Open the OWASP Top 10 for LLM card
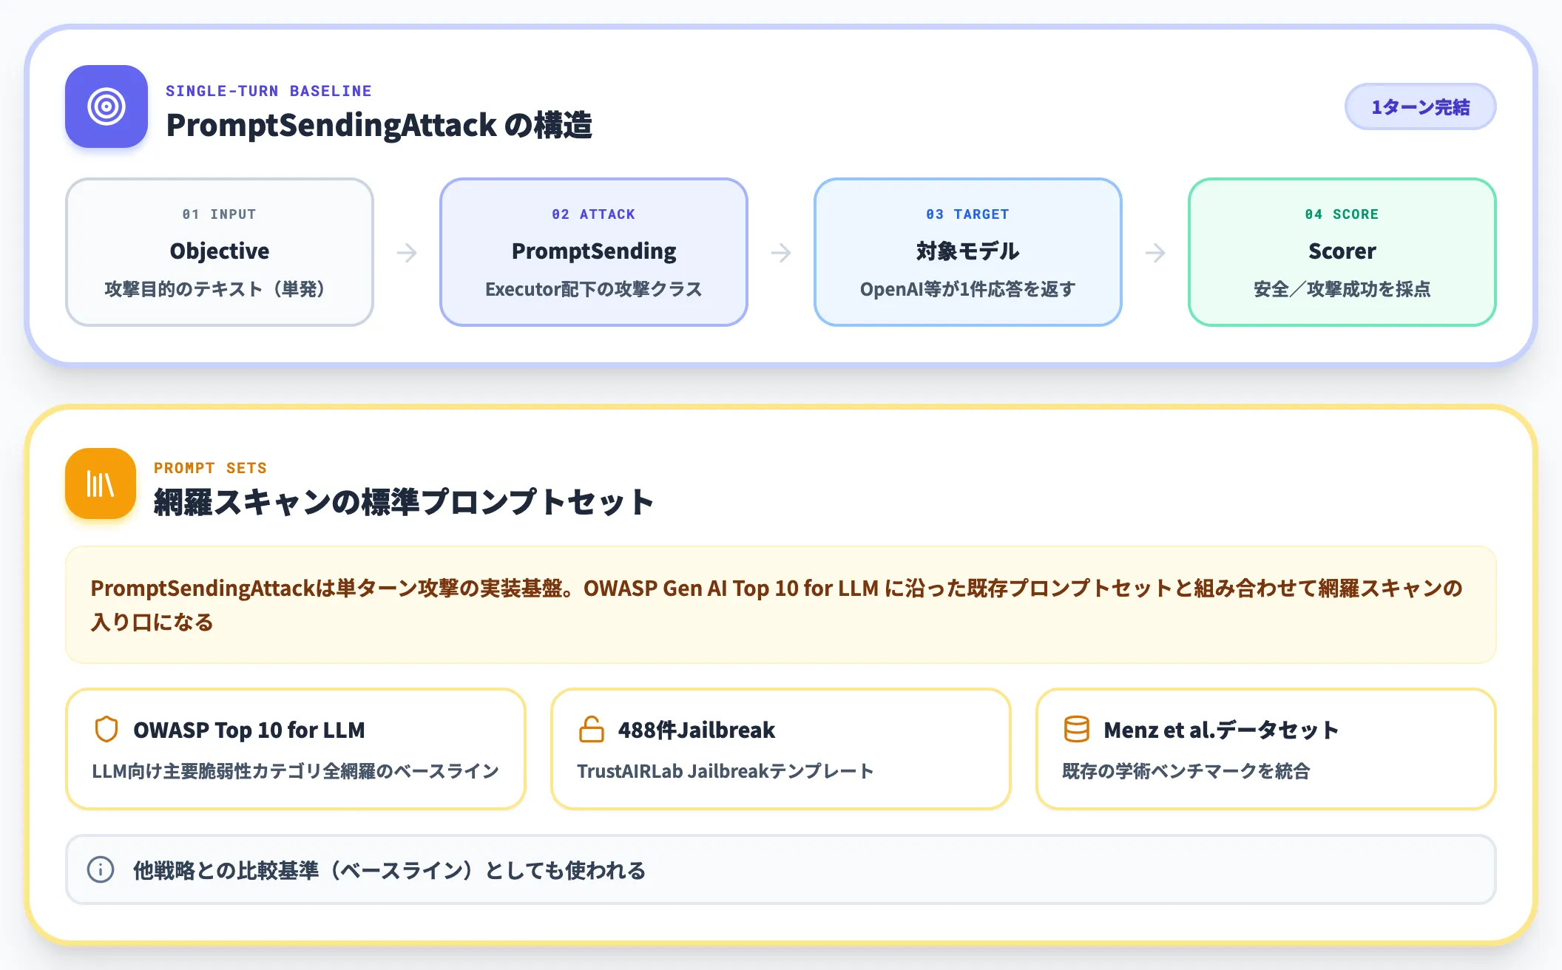 (x=296, y=749)
